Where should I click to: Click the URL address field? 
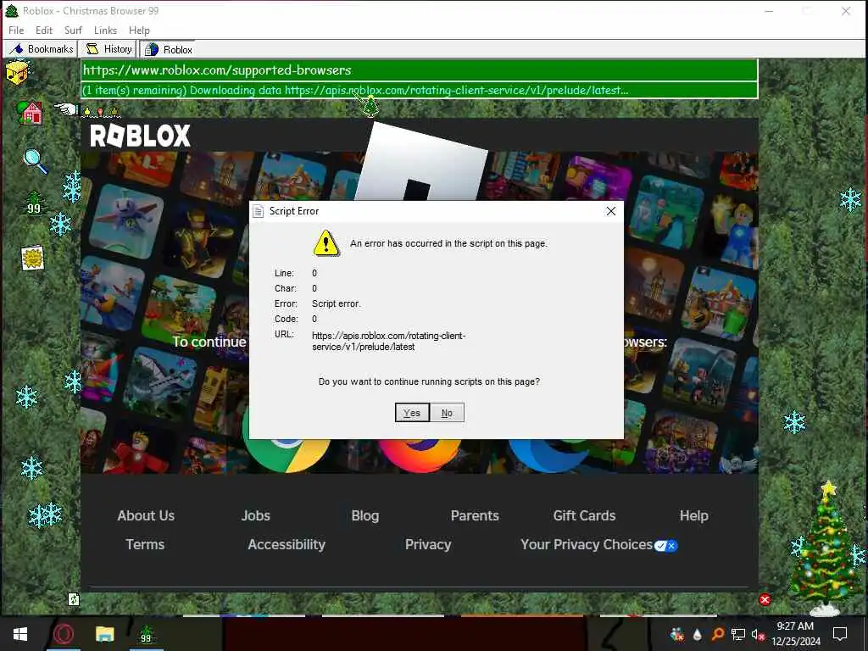[x=419, y=70]
